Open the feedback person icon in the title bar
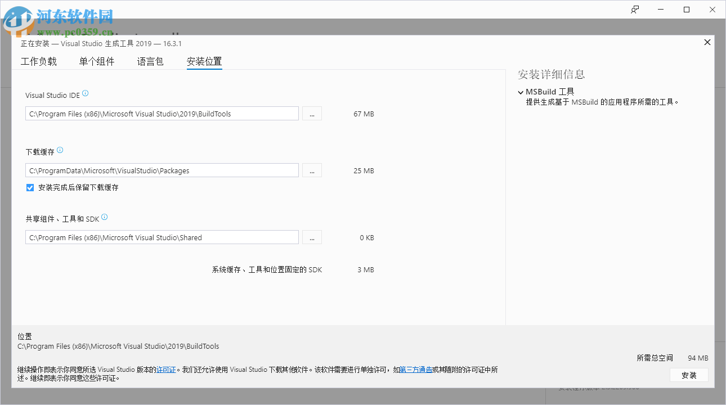Screen dimensions: 726x405 635,9
